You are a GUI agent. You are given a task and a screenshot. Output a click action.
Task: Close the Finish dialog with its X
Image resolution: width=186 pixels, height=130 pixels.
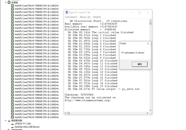point(148,43)
